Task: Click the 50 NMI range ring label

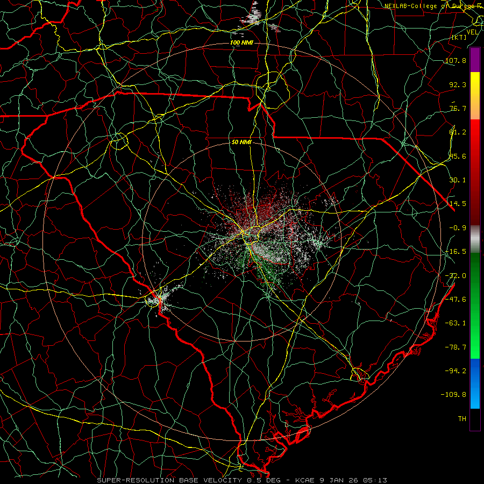Action: click(x=241, y=142)
